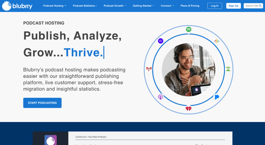This screenshot has width=265, height=145.
Task: Expand Podcast Statistics dropdown chevron
Action: [x=96, y=6]
